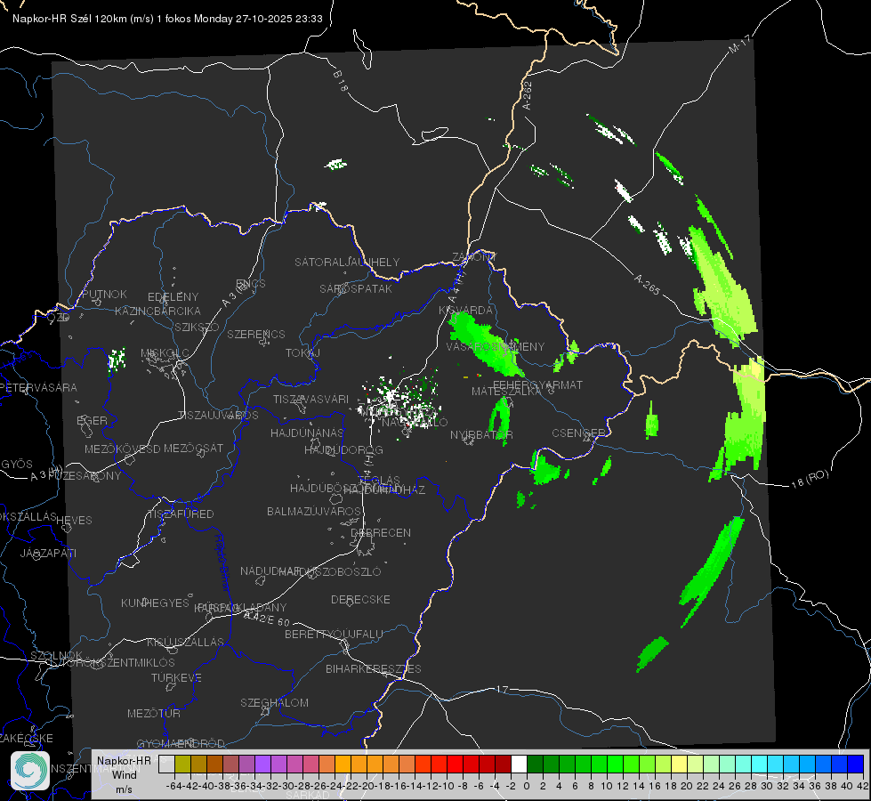Click the KUNHEGYES label
Image resolution: width=871 pixels, height=801 pixels.
coord(155,603)
